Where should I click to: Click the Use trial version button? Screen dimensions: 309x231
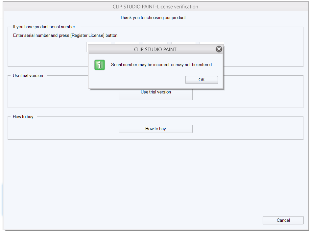(155, 94)
